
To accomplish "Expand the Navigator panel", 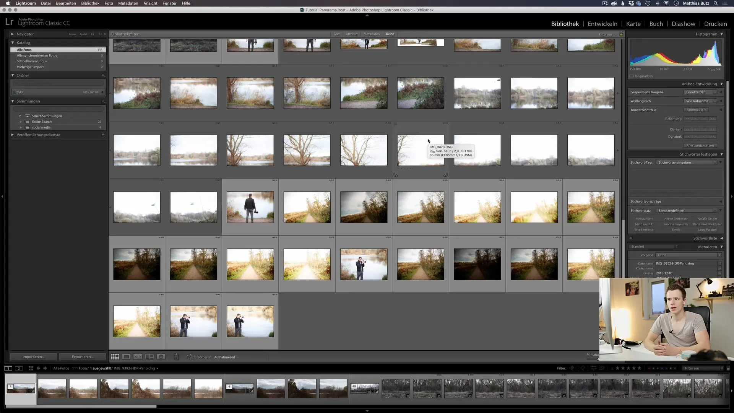I will [x=13, y=34].
